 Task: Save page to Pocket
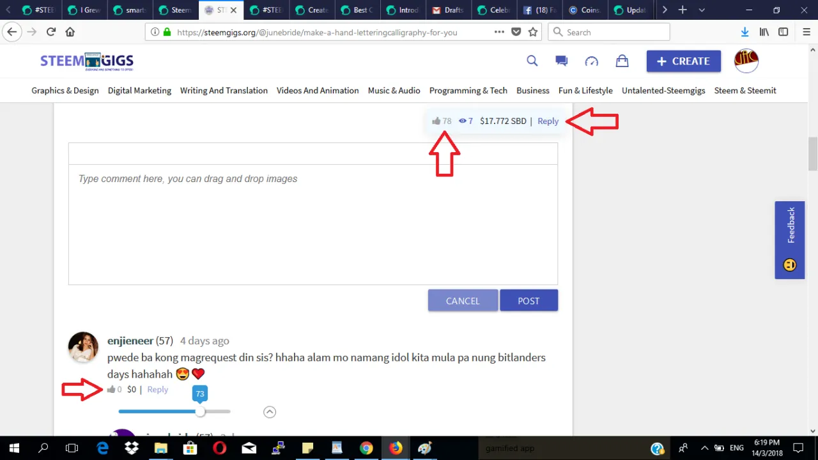[x=516, y=32]
